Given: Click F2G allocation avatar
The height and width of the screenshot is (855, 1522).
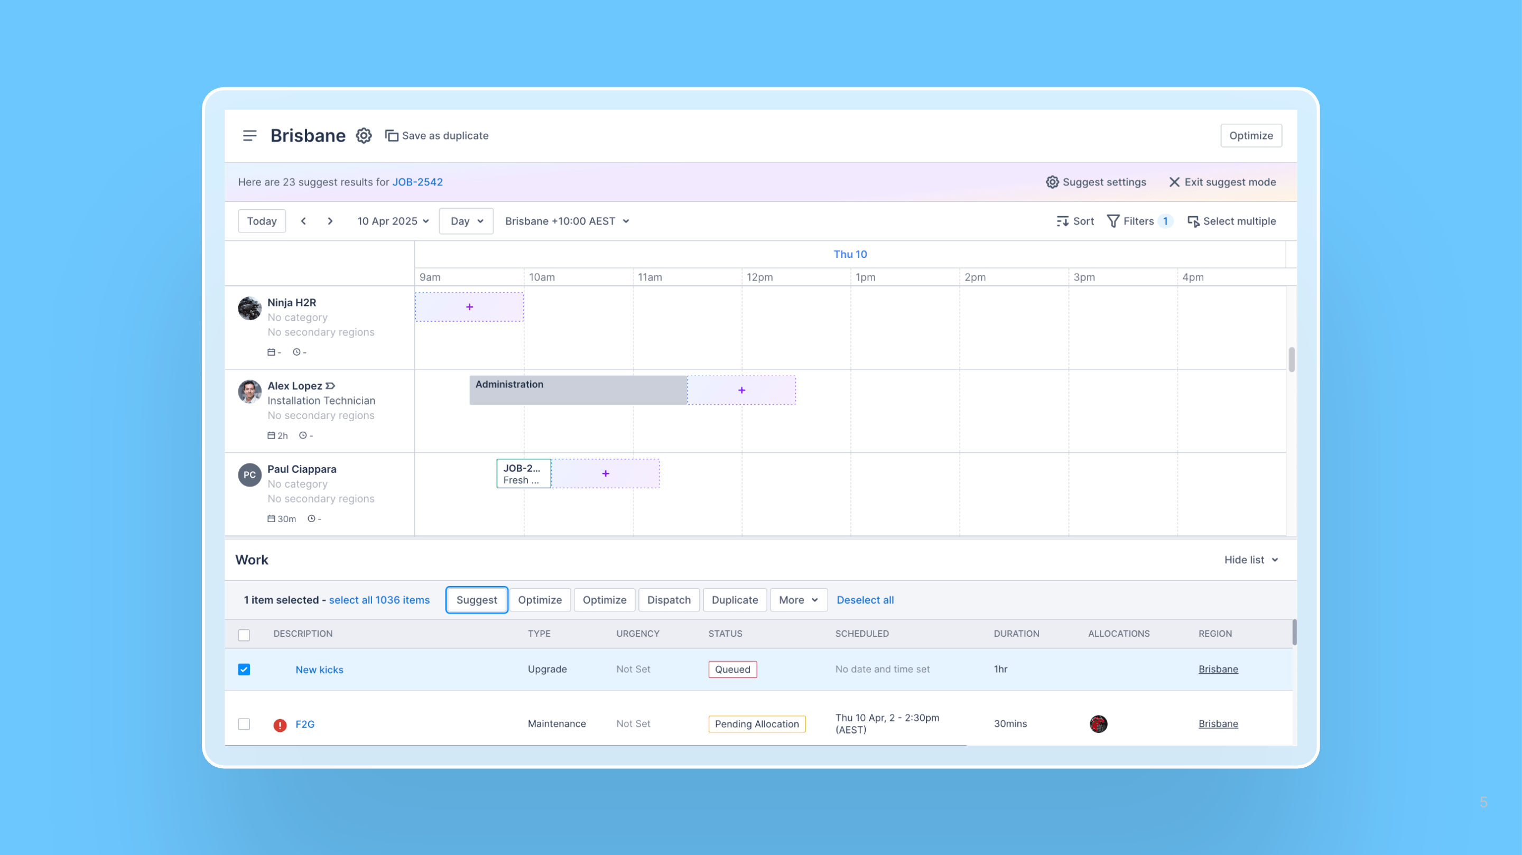Looking at the screenshot, I should [1098, 724].
